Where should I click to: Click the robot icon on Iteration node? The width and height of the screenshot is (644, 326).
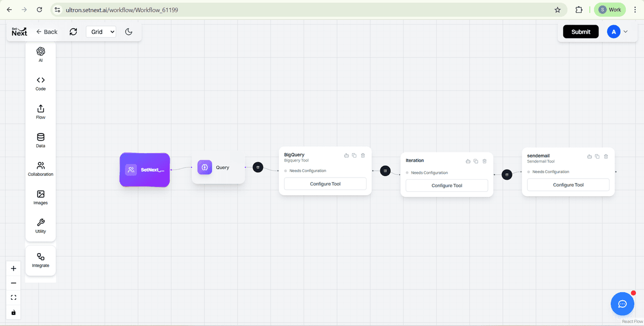(468, 161)
